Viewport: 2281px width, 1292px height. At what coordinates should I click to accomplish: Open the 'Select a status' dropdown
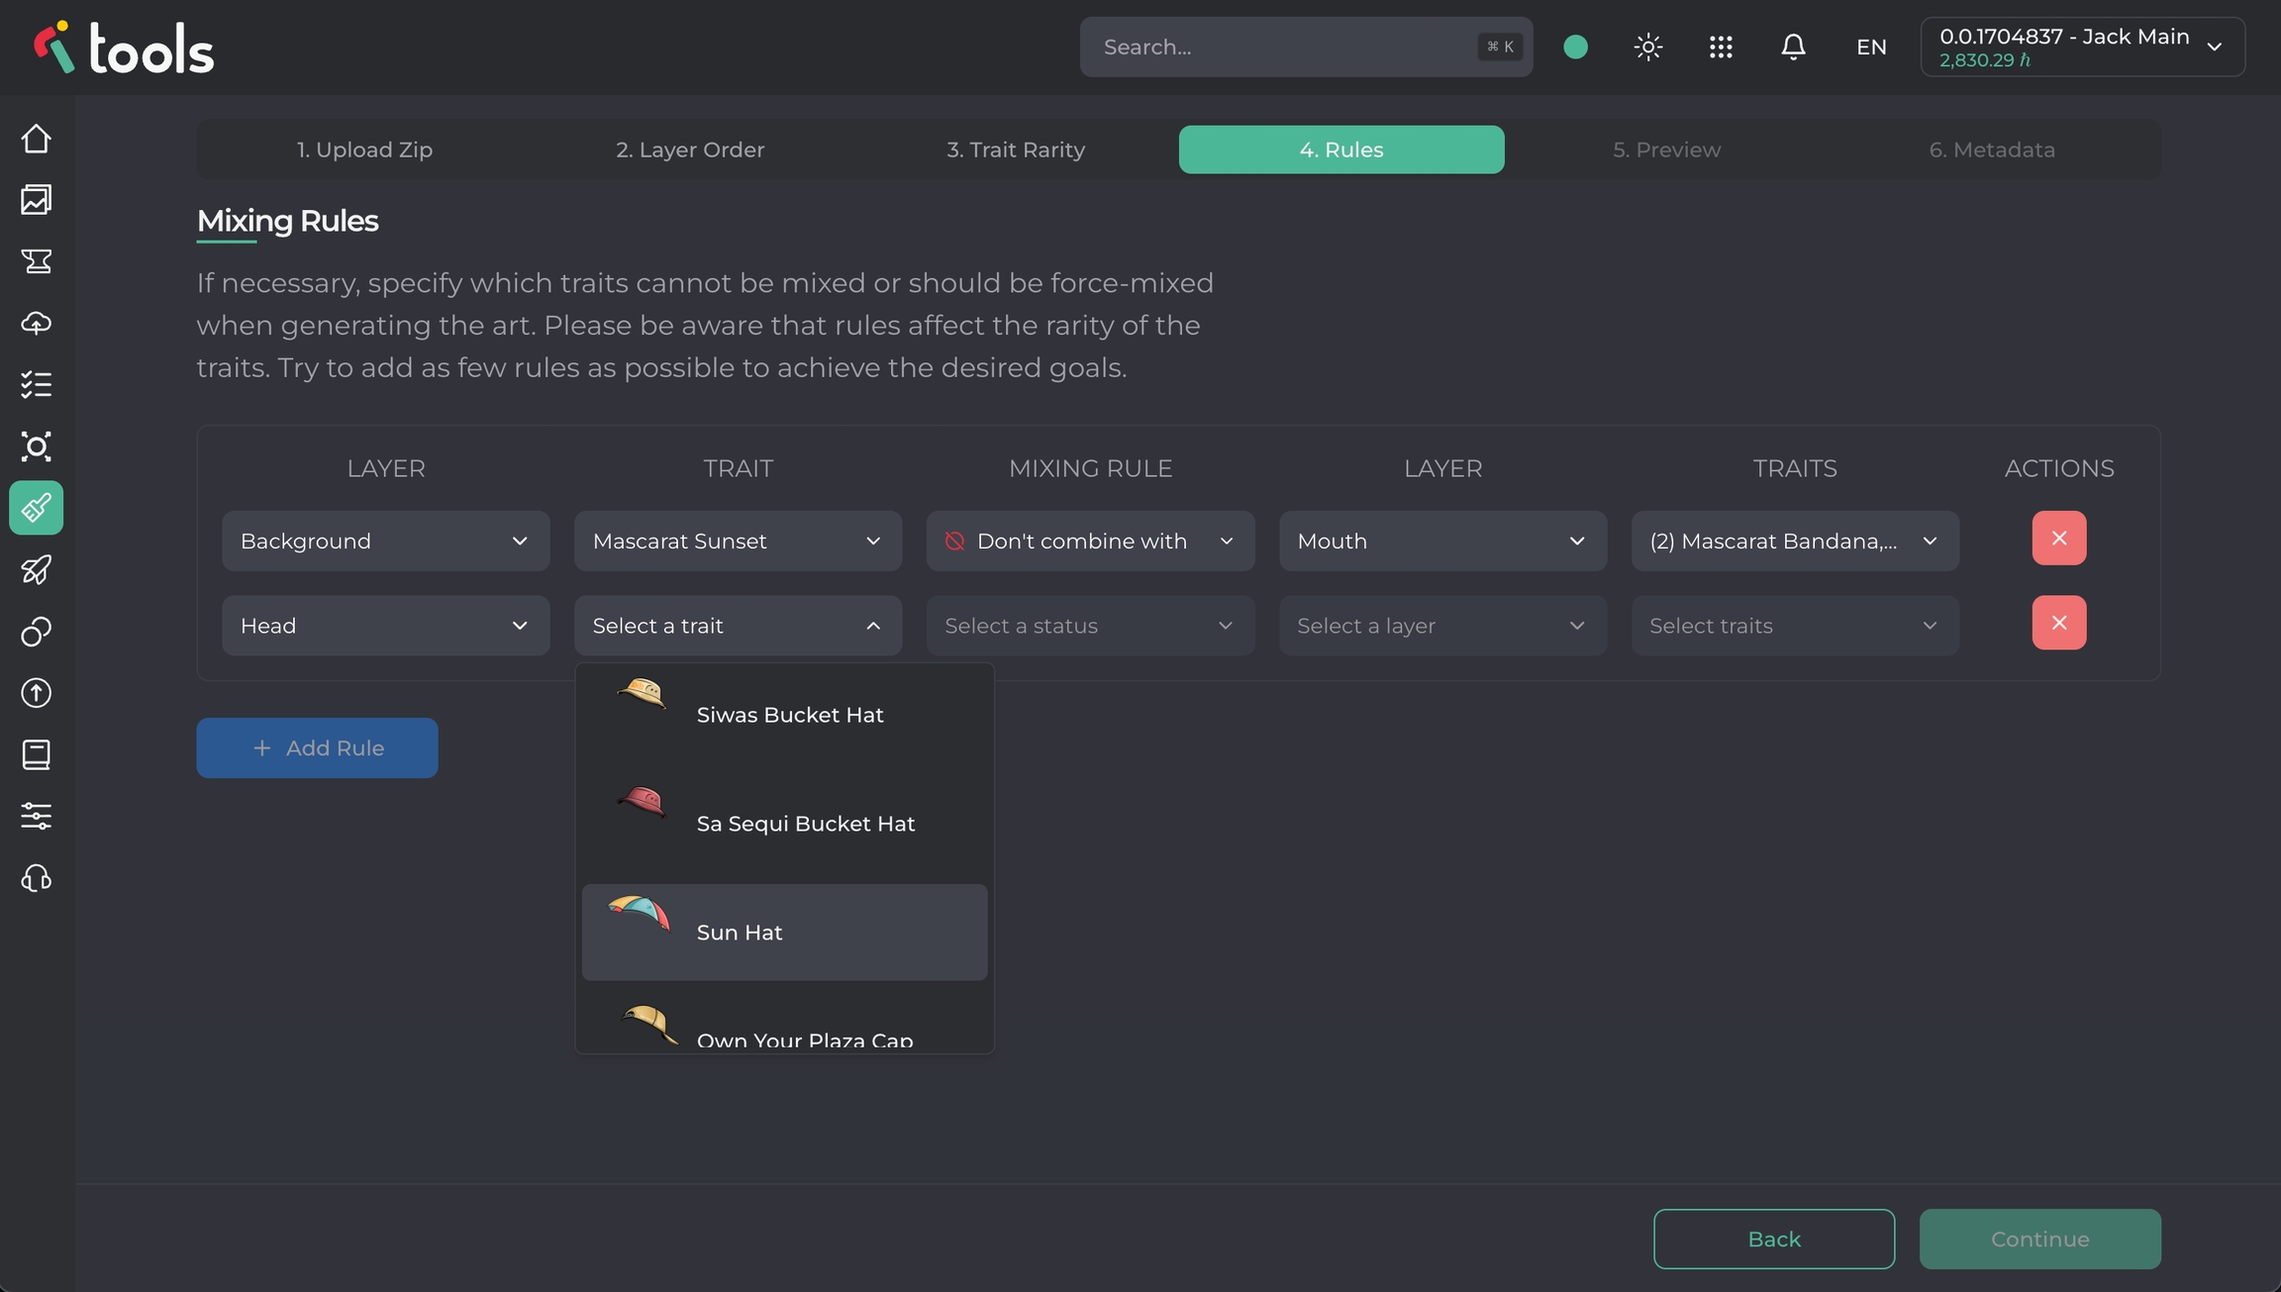click(1090, 626)
